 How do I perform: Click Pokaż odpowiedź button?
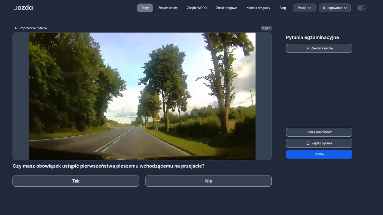[x=319, y=132]
